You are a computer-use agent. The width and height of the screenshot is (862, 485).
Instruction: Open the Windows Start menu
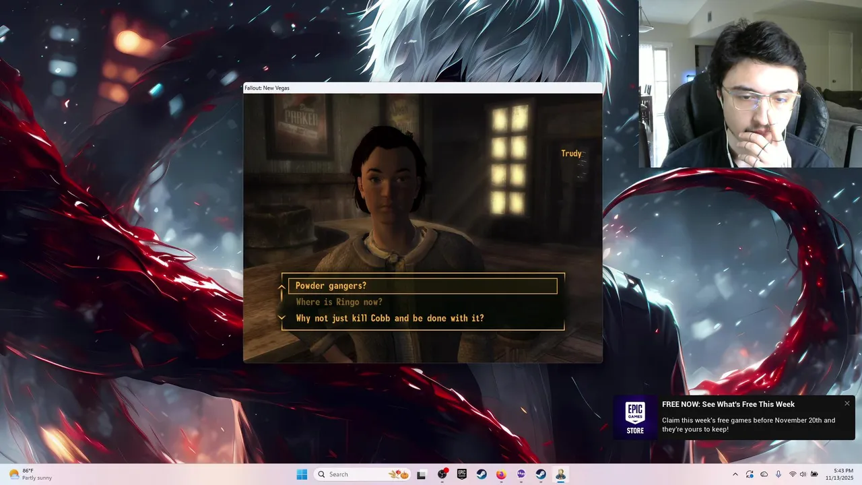(x=302, y=474)
